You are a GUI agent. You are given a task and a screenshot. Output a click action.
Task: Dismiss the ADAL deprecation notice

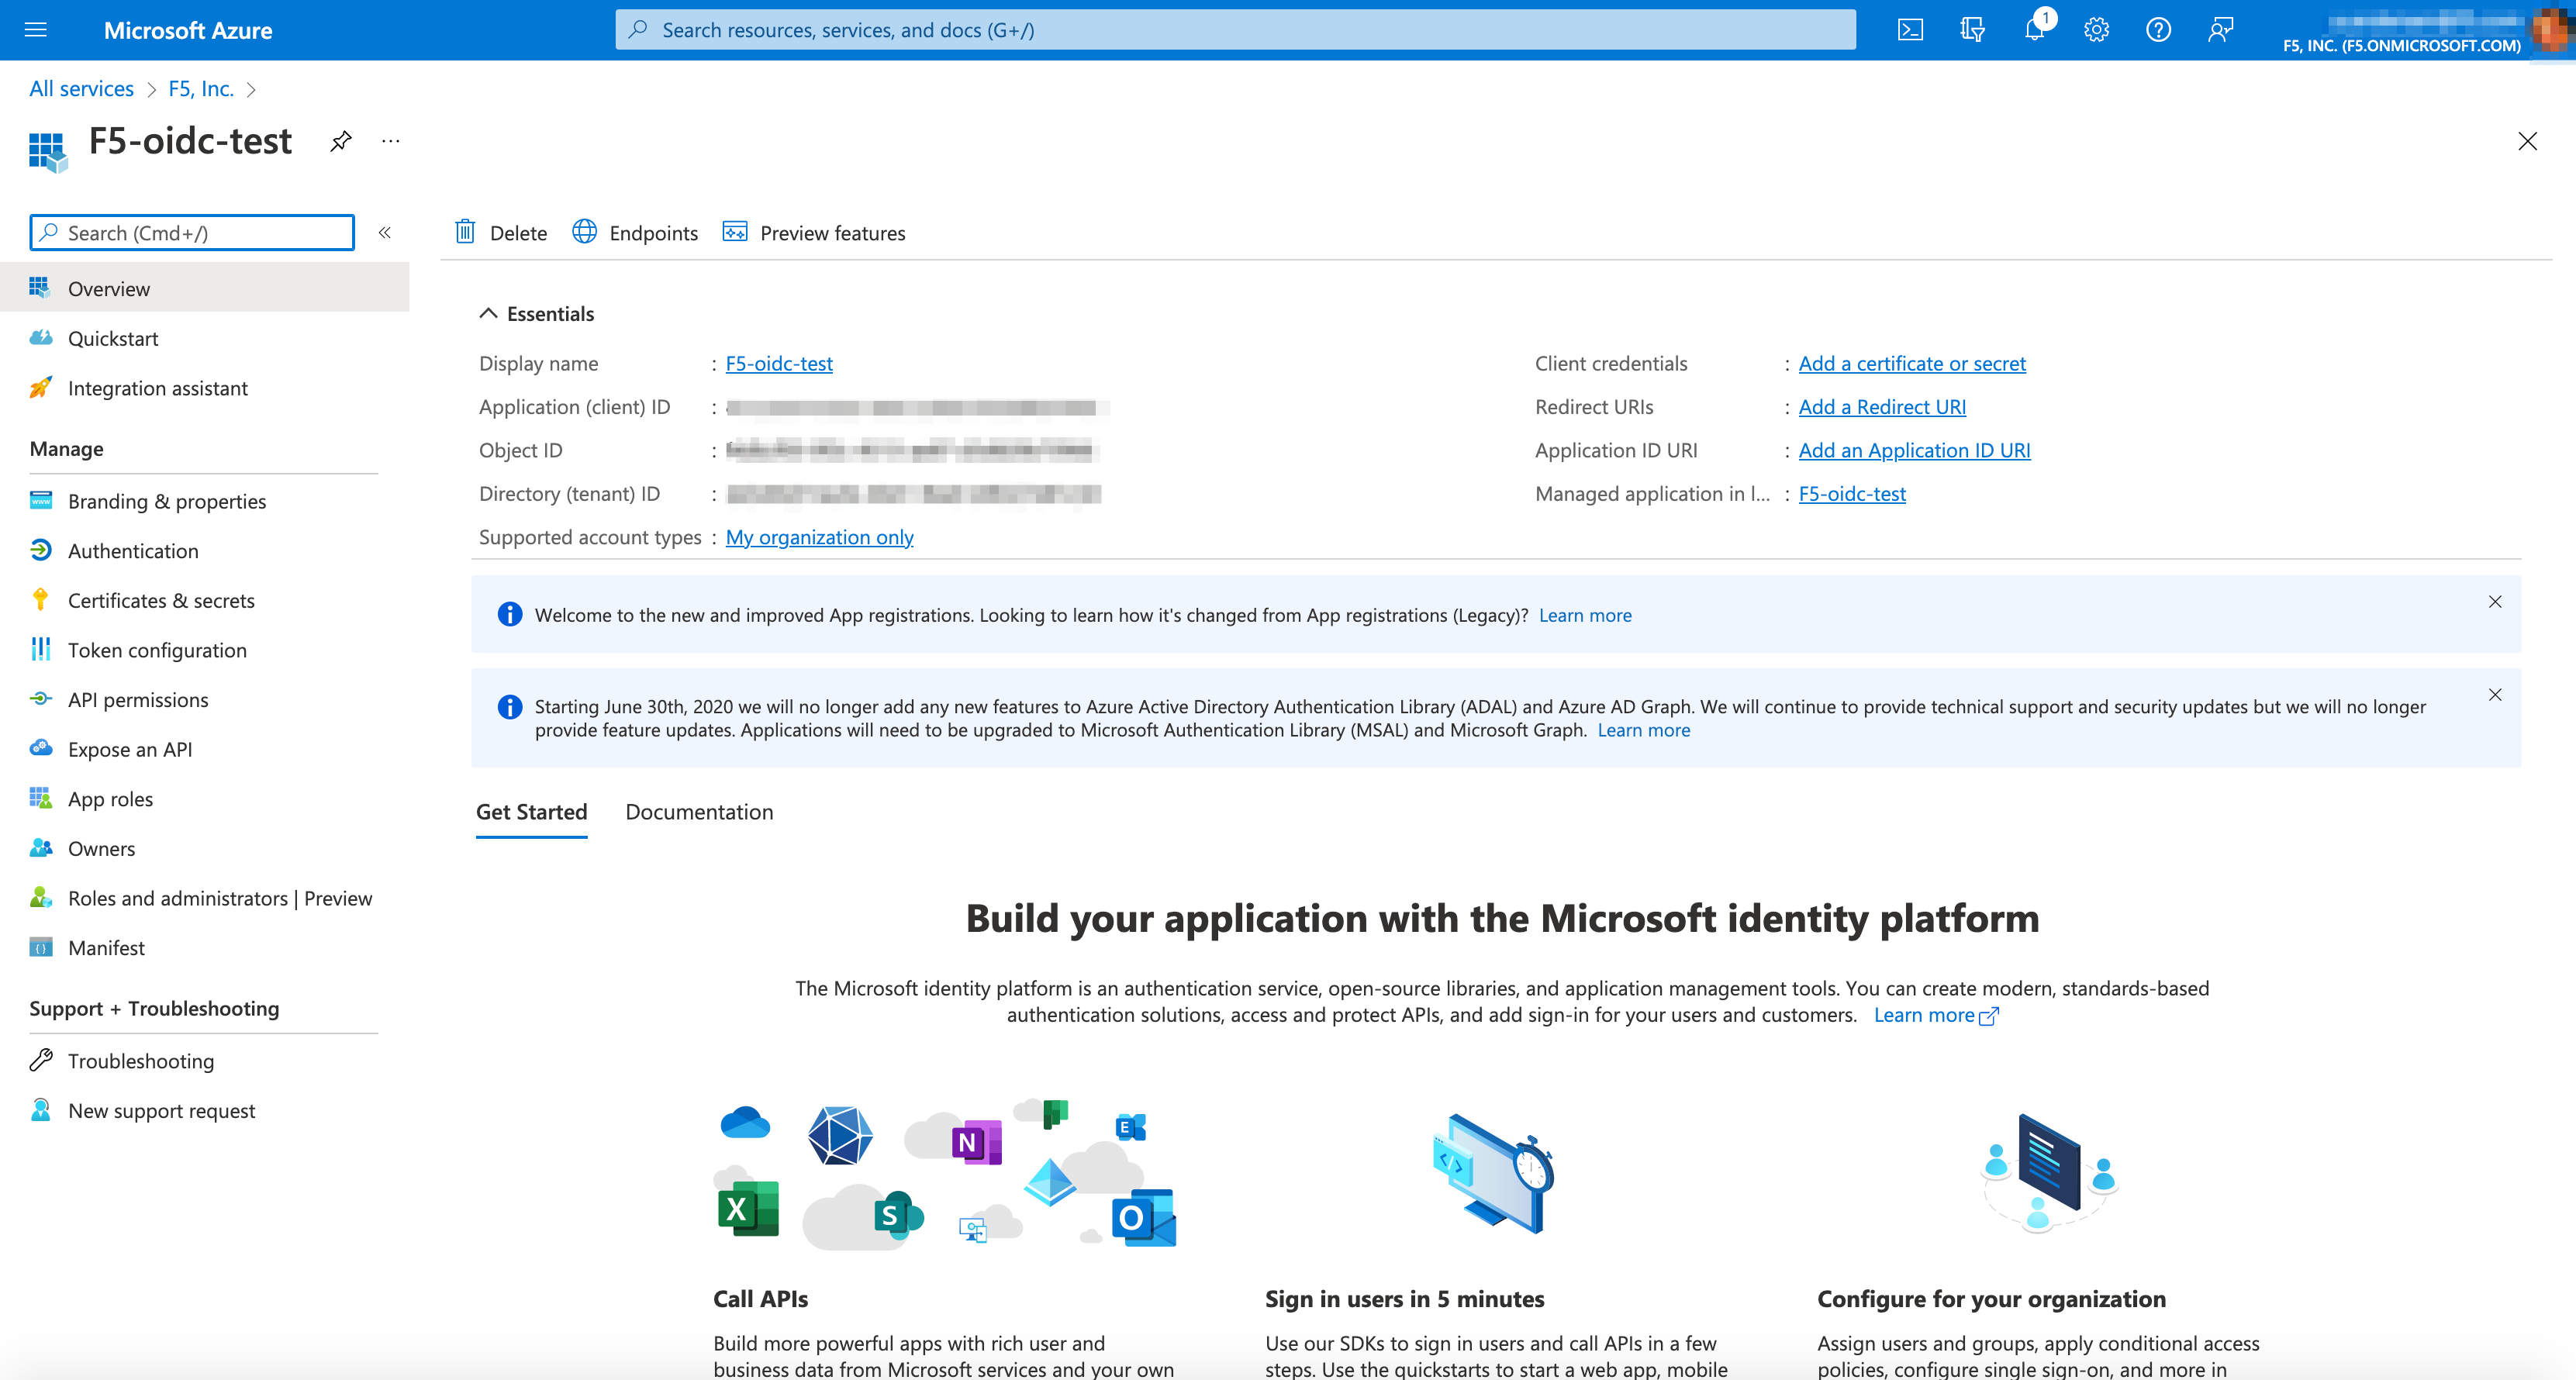click(2494, 694)
